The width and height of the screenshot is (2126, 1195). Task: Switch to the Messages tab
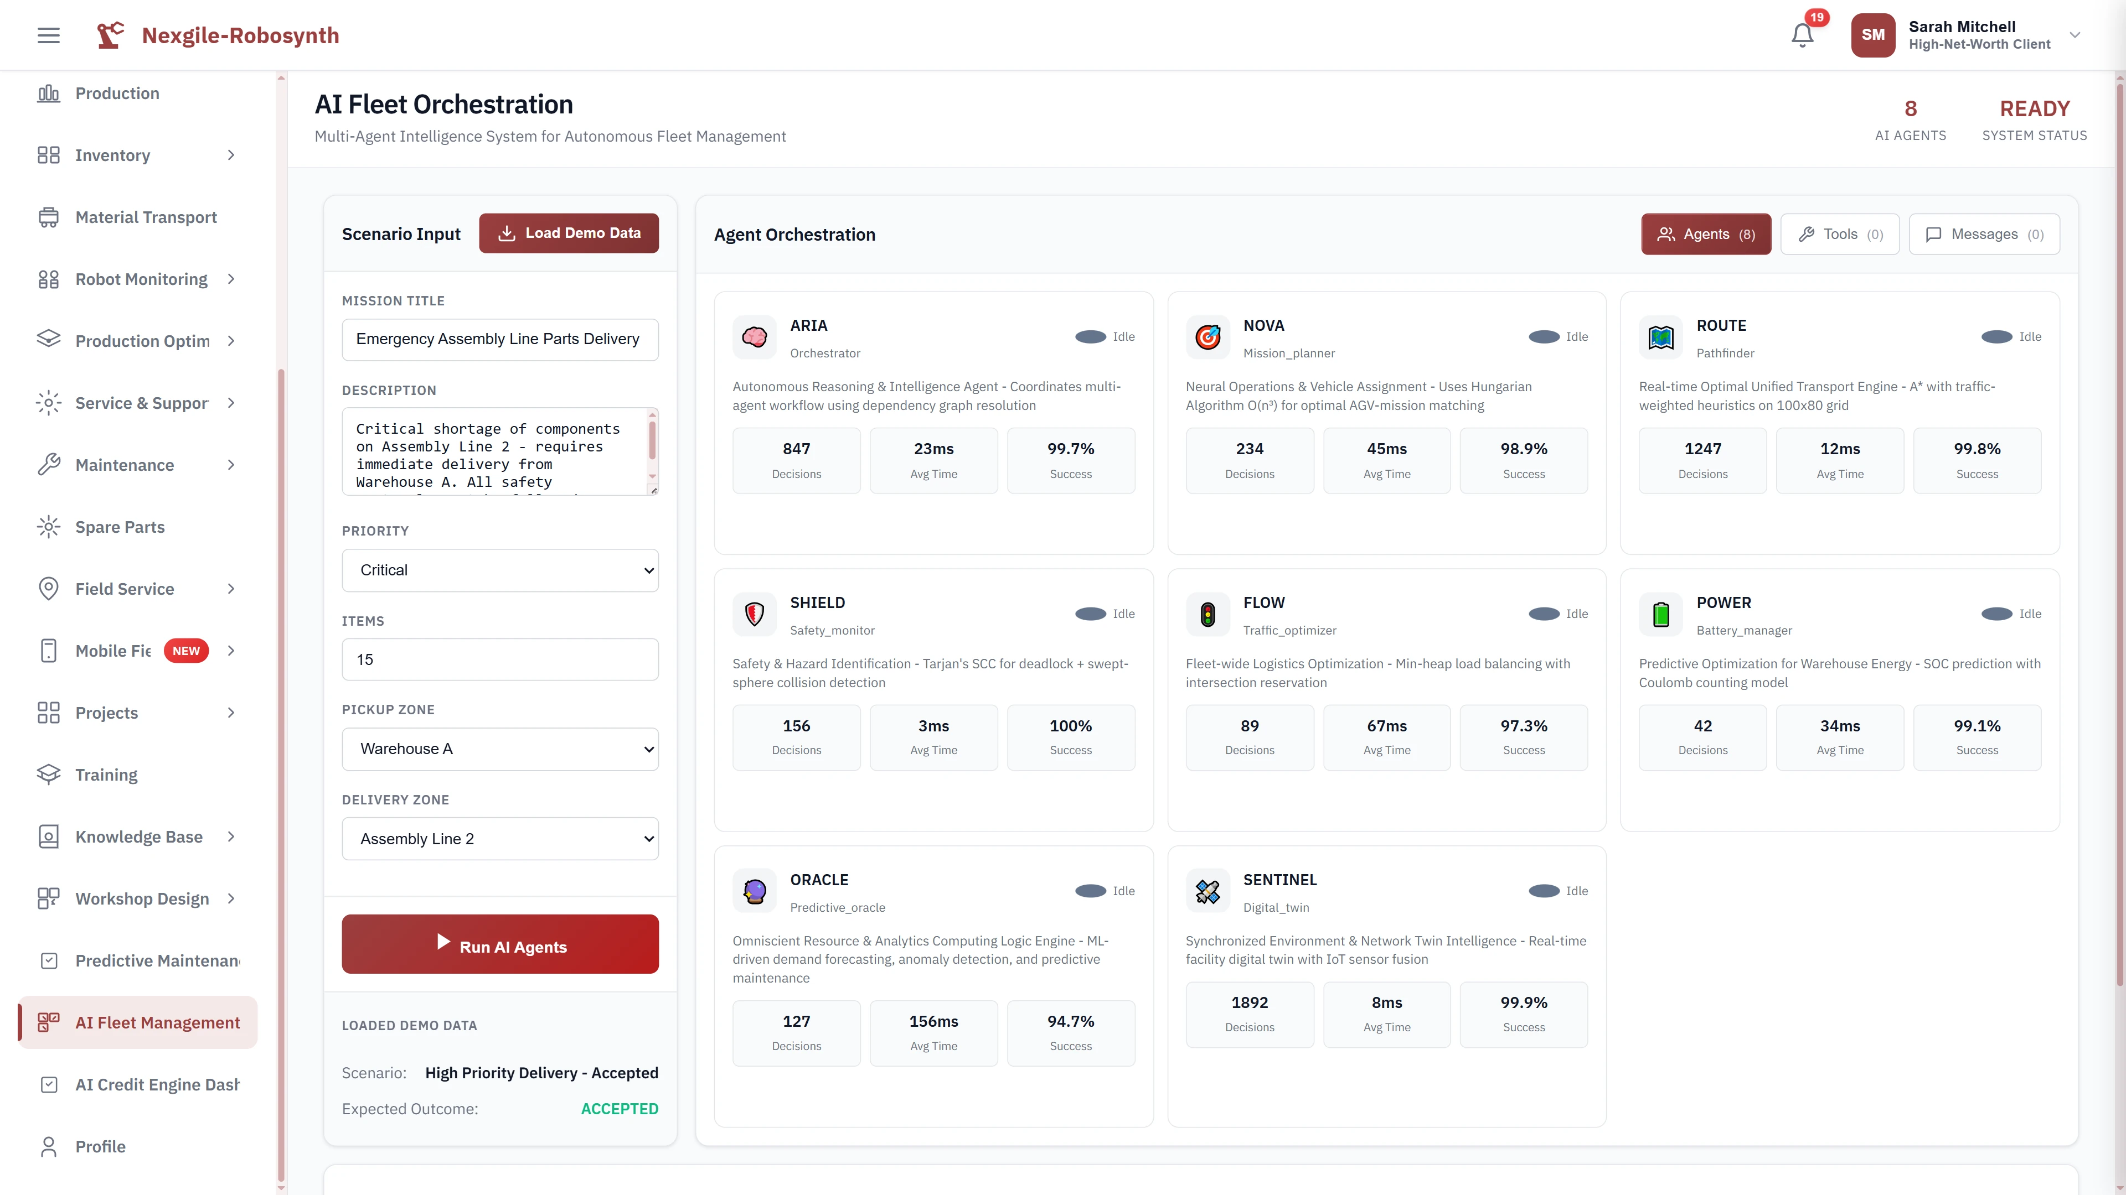pos(1984,234)
